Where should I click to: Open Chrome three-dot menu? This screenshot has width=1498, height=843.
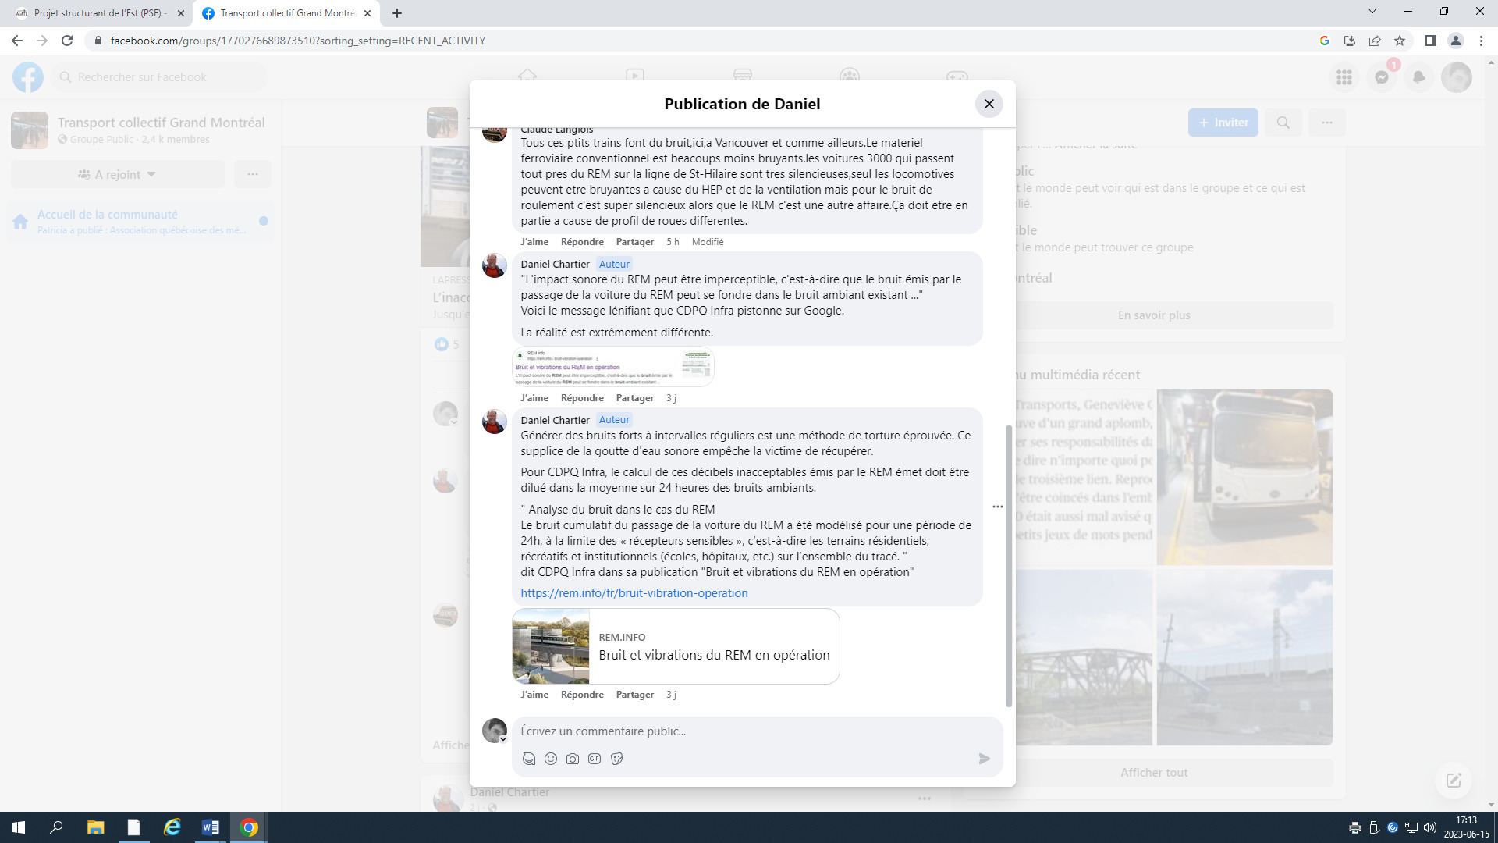(1481, 41)
